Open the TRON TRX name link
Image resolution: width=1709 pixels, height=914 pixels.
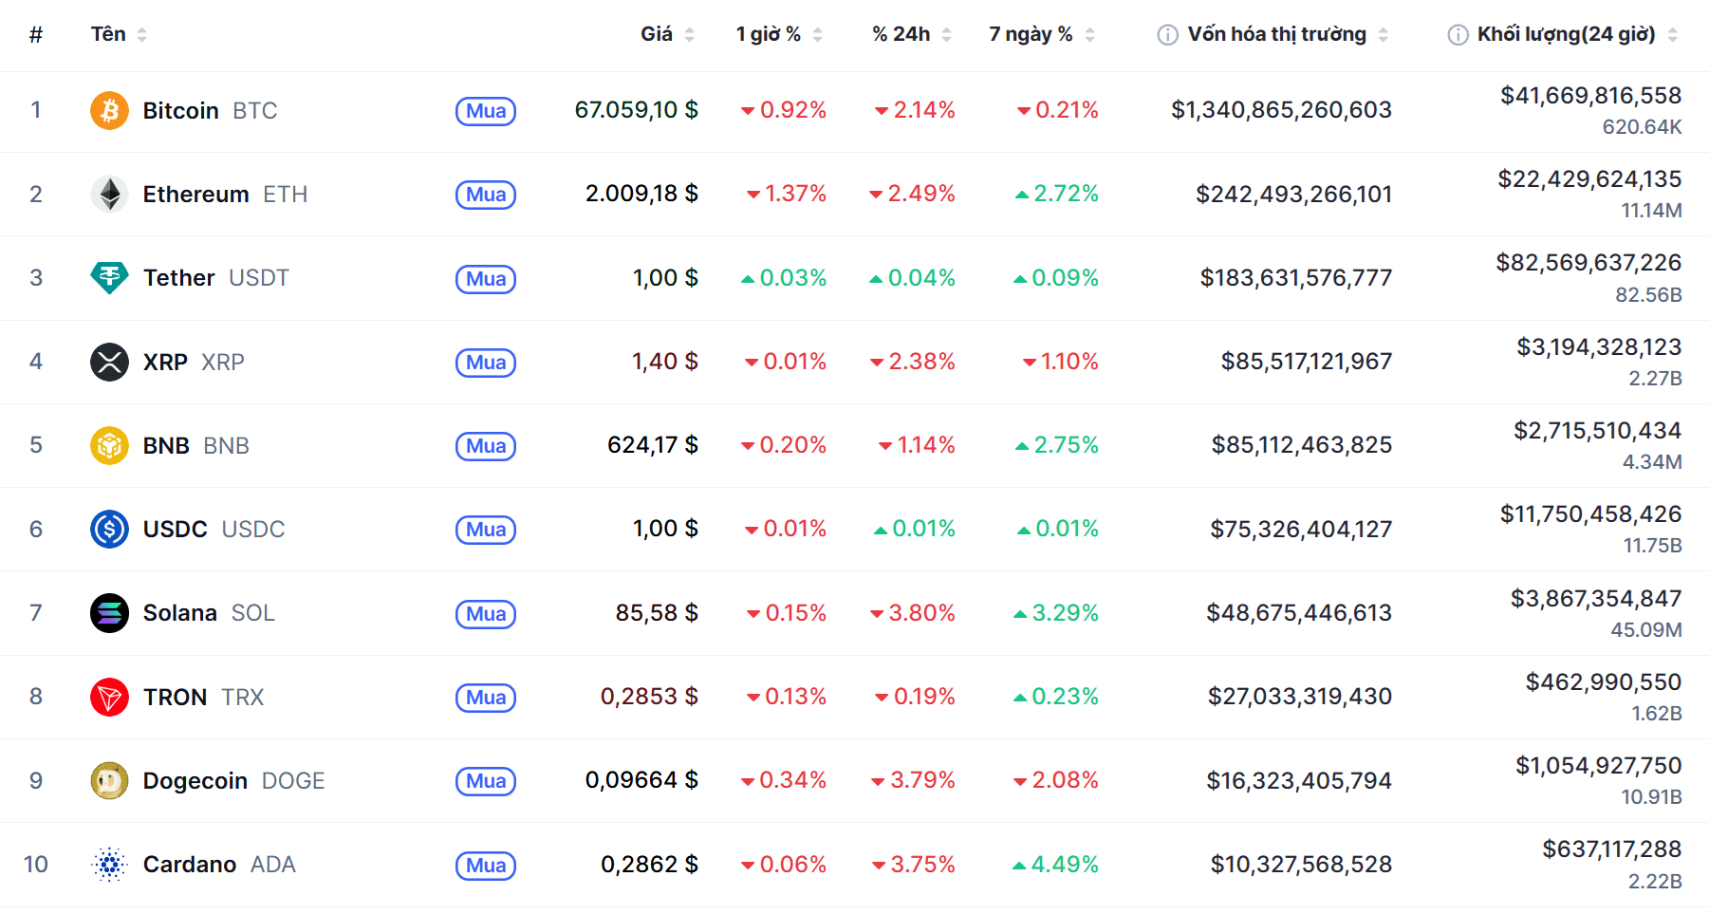pos(203,698)
